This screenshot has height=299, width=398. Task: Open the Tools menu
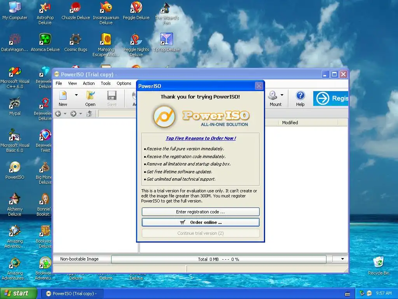coord(106,83)
